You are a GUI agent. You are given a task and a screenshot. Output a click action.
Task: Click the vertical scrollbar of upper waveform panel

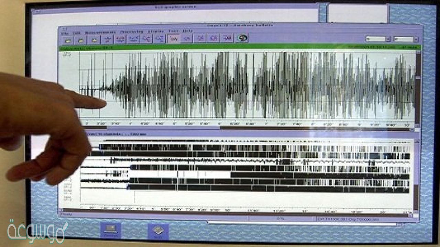(418, 89)
